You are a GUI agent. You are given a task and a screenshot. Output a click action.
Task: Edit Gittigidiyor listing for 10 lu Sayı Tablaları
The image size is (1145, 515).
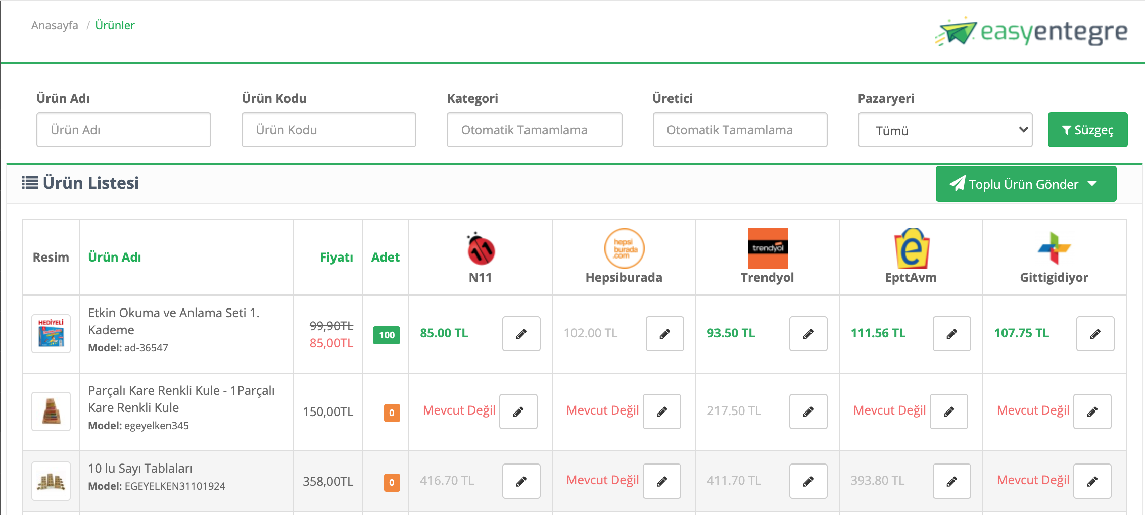(1092, 481)
